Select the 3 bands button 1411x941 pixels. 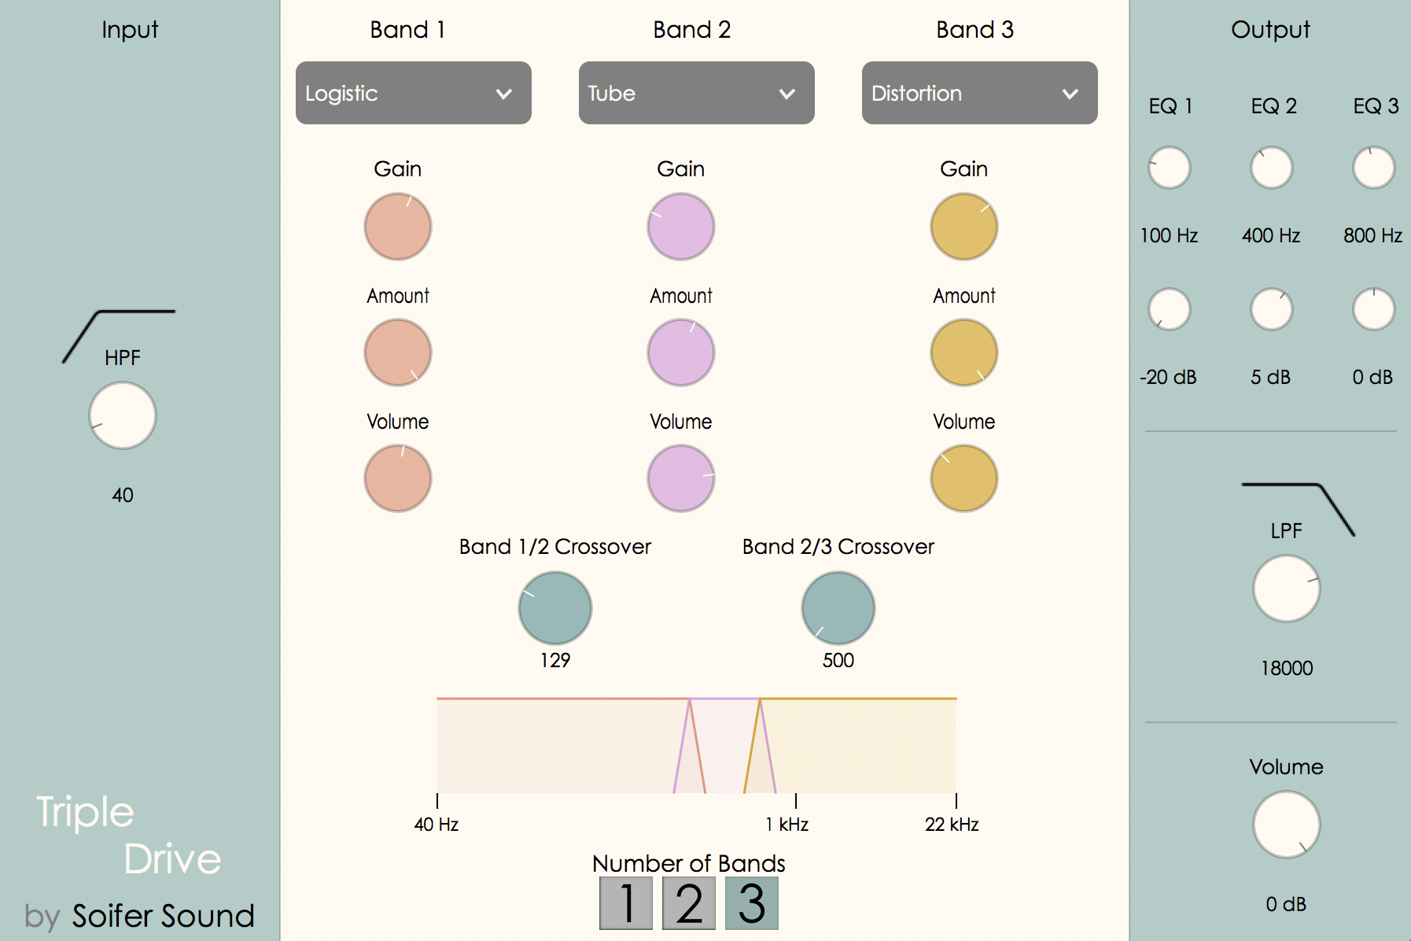tap(752, 903)
